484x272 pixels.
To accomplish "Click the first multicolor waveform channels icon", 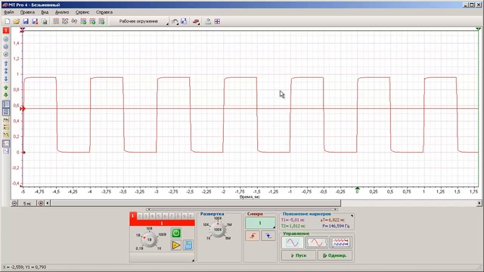I will click(x=56, y=21).
